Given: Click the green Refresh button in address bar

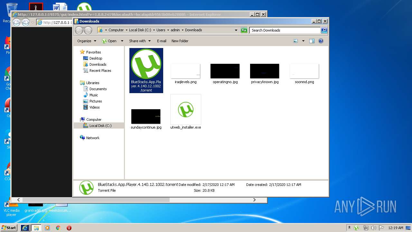Looking at the screenshot, I should pos(244,30).
